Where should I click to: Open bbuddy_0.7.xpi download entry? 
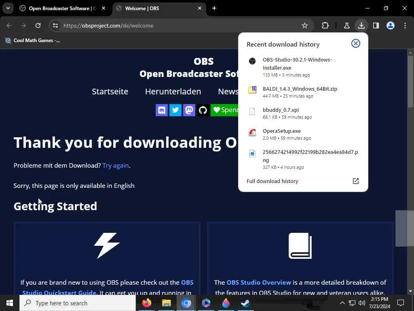(303, 113)
